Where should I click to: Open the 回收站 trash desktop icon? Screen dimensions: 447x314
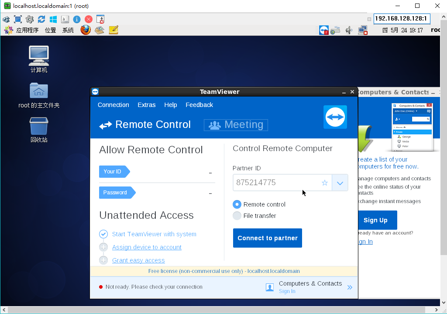[39, 130]
